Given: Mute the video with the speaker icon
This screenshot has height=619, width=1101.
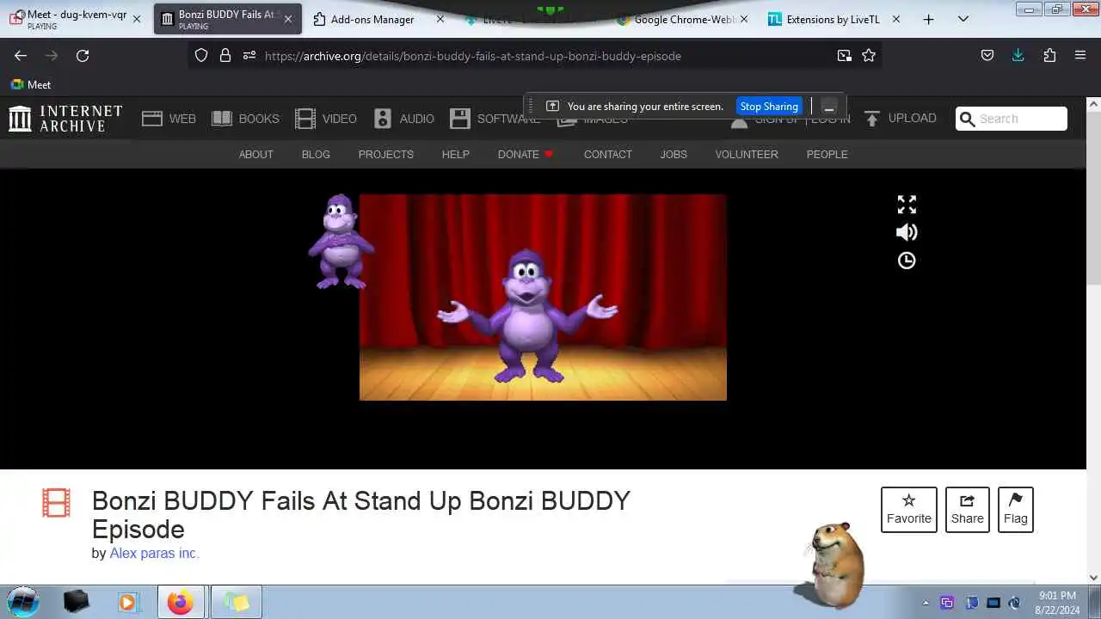Looking at the screenshot, I should (x=907, y=232).
